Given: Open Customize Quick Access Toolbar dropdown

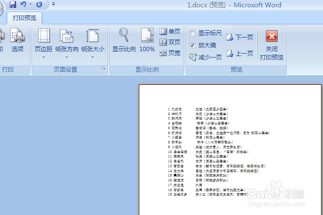Looking at the screenshot, I should (x=53, y=4).
